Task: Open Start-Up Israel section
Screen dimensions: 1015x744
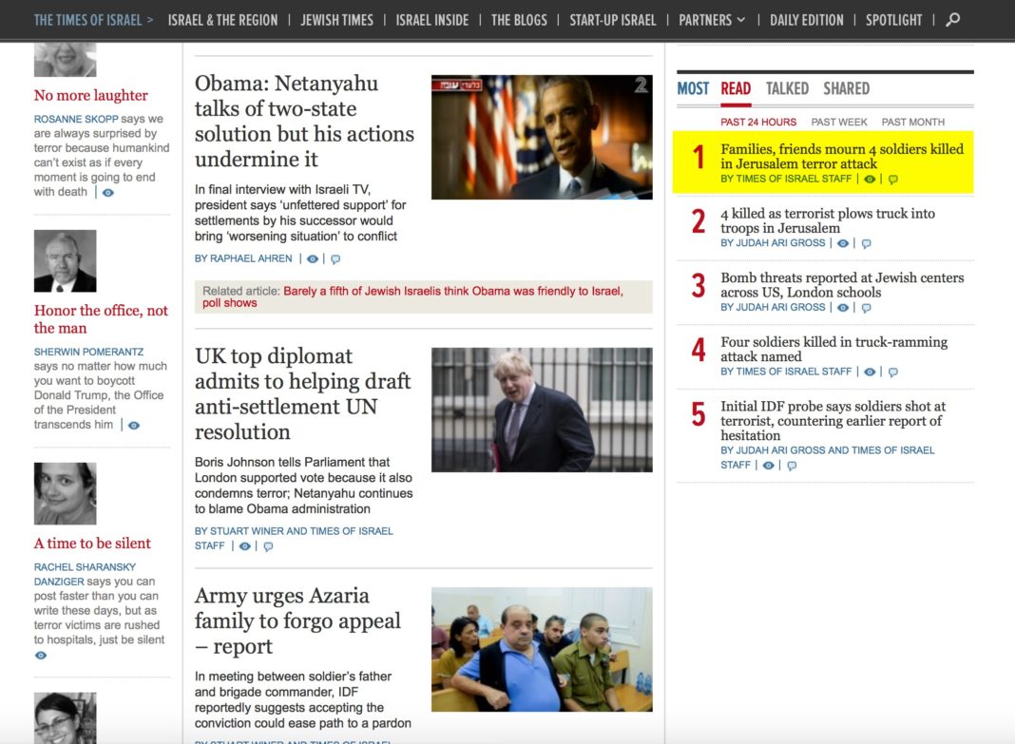Action: tap(612, 20)
